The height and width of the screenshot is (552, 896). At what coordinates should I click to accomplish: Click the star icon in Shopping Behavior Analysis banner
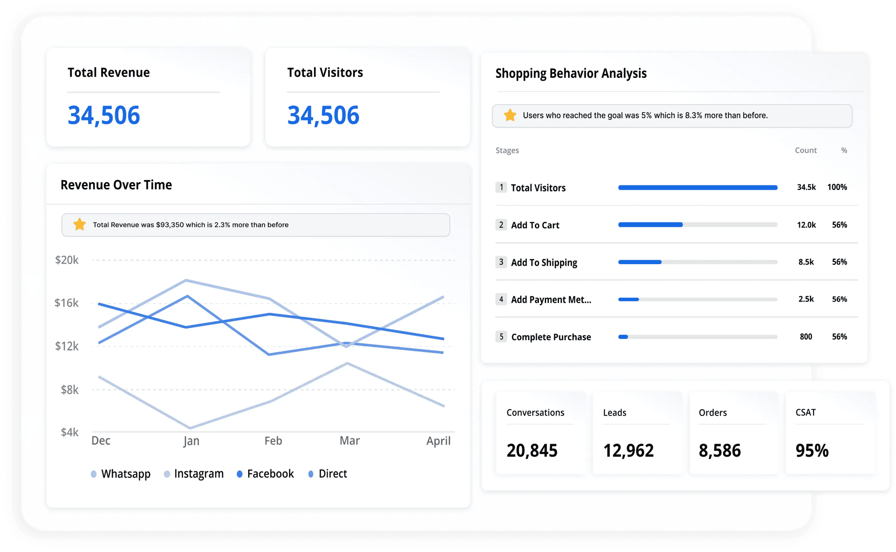tap(509, 115)
